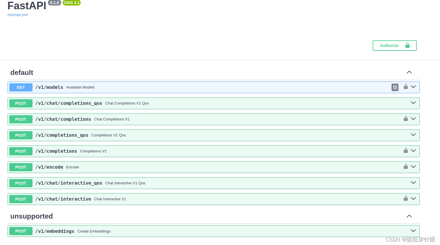440x245 pixels.
Task: Expand /v1/chat/completions_qos chevron arrow
Action: point(413,103)
